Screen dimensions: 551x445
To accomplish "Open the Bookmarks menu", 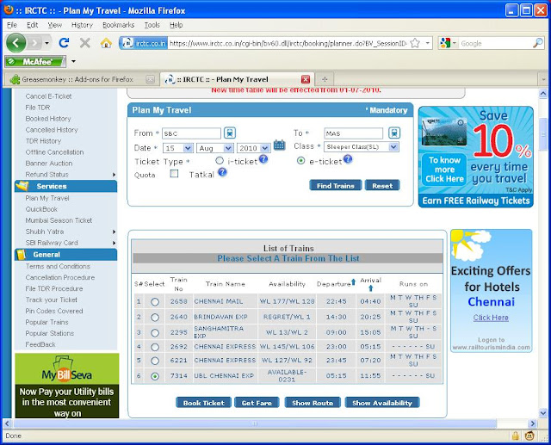I will [x=118, y=25].
